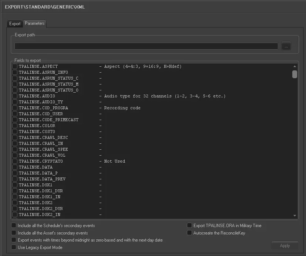The height and width of the screenshot is (256, 306).
Task: Check Include all the Asset's secondary events
Action: tap(14, 233)
